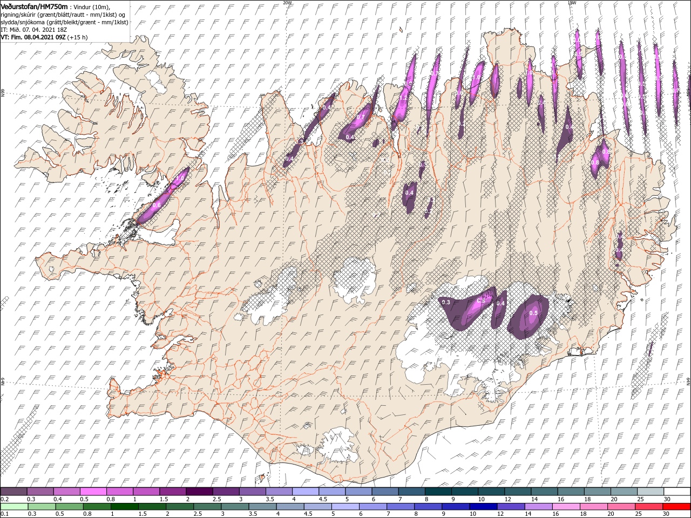Screen dimensions: 691x518
Task: Pick the grey-green 3 swatch in lower legend
Action: click(x=234, y=507)
